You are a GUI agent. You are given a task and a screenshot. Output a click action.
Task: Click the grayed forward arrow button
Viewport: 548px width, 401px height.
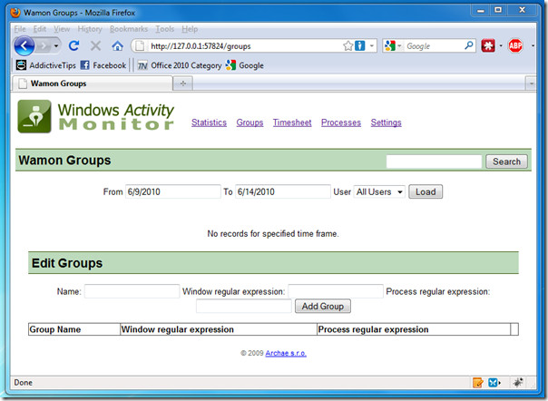[43, 45]
